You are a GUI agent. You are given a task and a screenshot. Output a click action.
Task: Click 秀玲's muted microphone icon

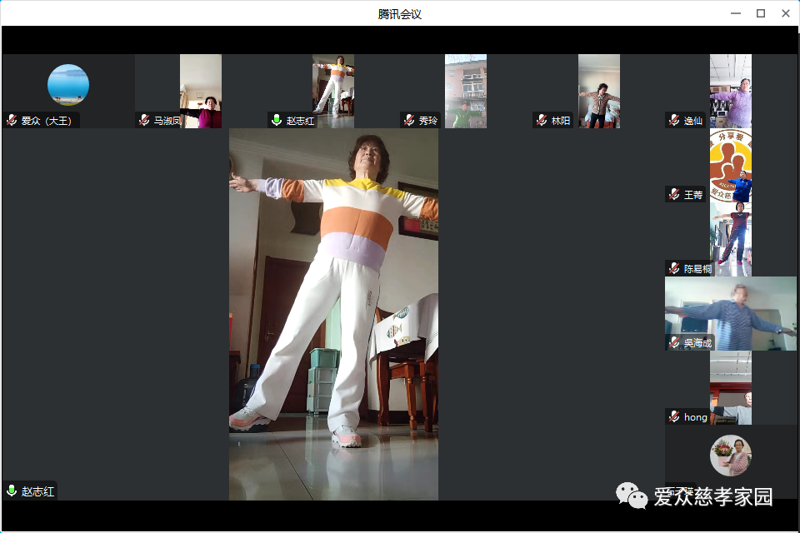pyautogui.click(x=409, y=121)
